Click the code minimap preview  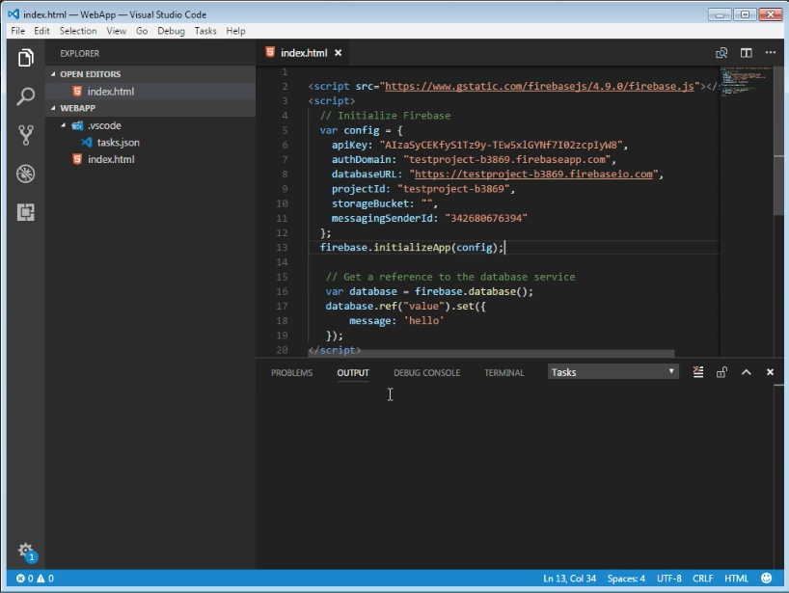pos(745,82)
